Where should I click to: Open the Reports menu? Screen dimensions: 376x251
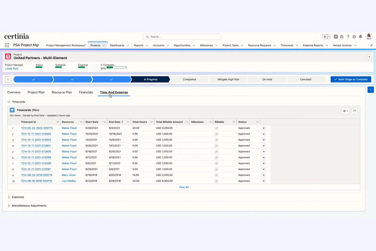click(x=139, y=45)
